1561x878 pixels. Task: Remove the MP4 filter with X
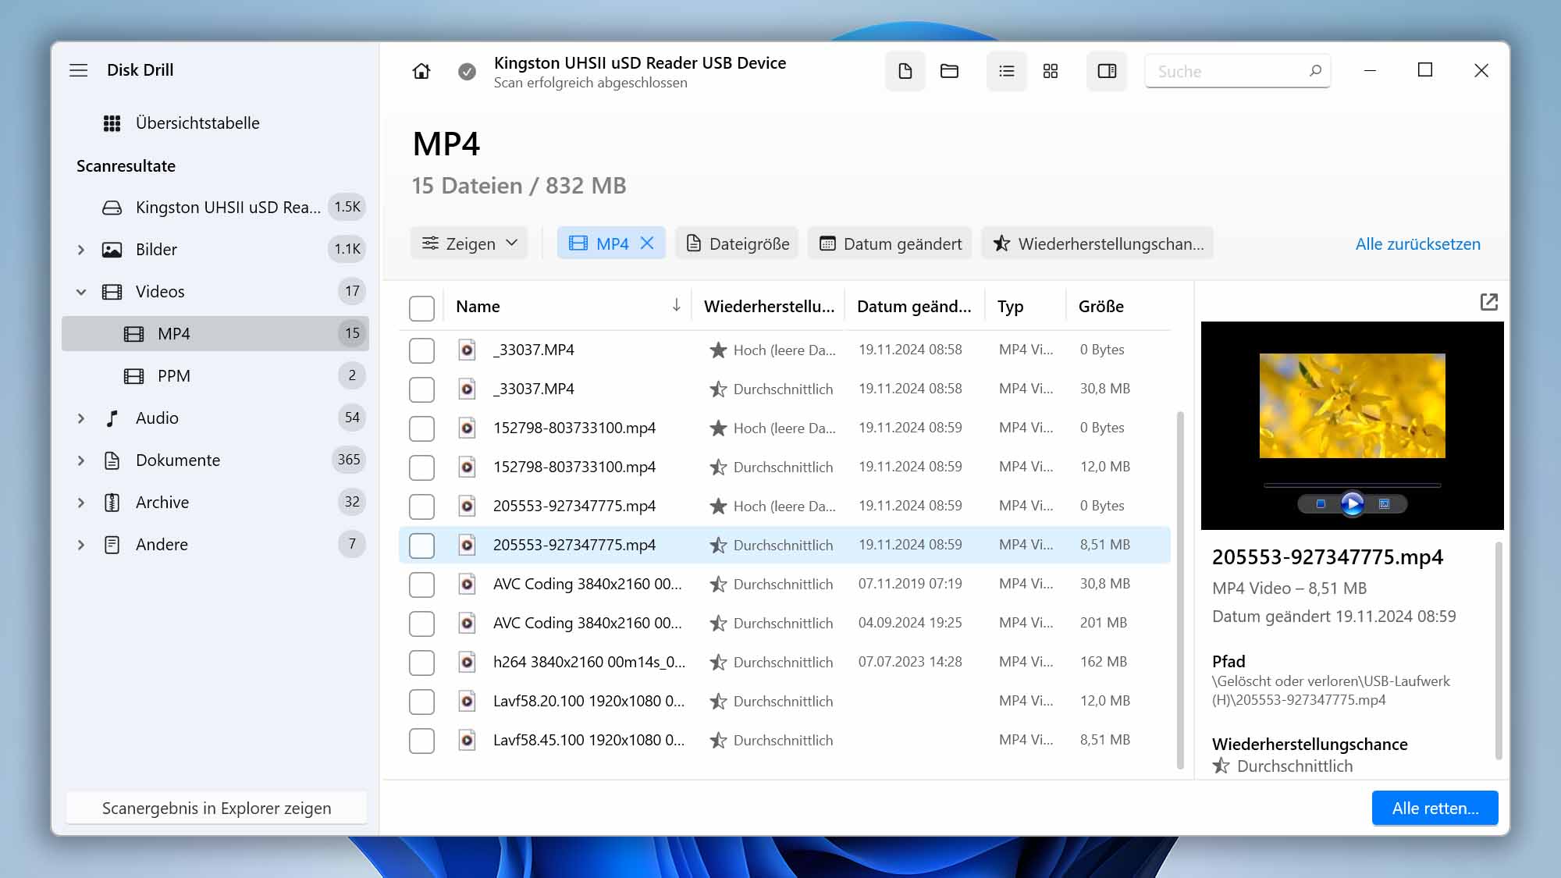point(647,243)
